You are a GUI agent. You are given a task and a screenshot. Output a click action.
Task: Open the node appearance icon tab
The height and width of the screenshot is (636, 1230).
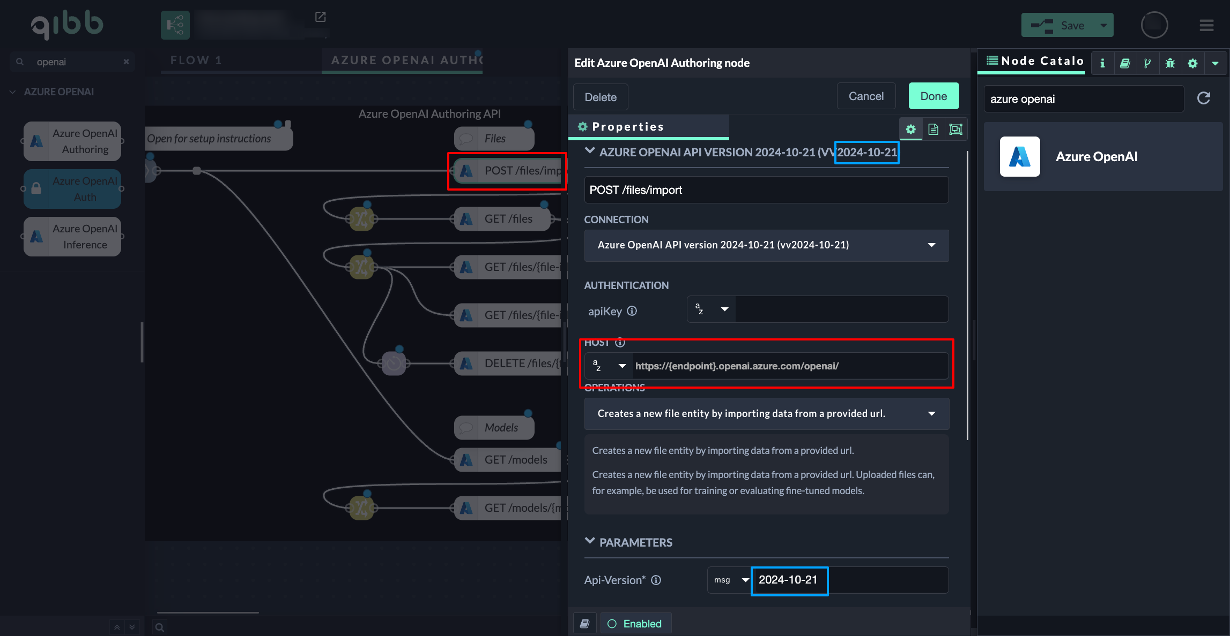955,129
